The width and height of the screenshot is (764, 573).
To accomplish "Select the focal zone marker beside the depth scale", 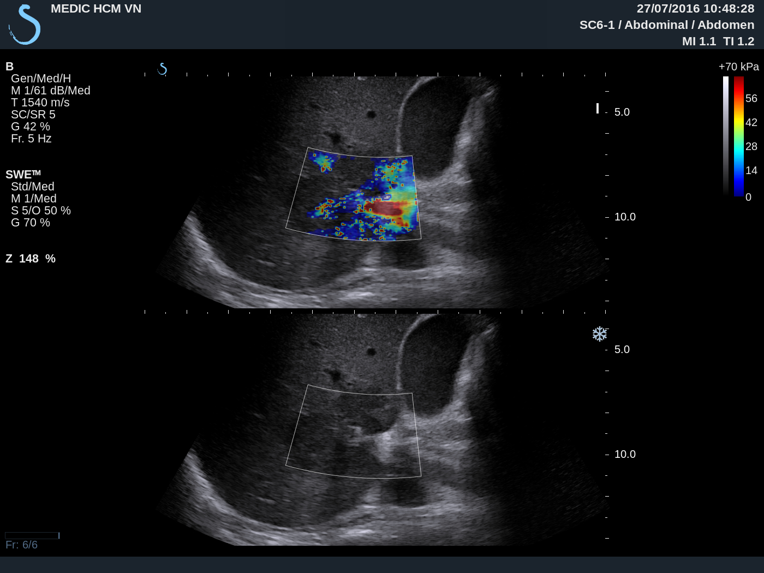I will click(599, 109).
